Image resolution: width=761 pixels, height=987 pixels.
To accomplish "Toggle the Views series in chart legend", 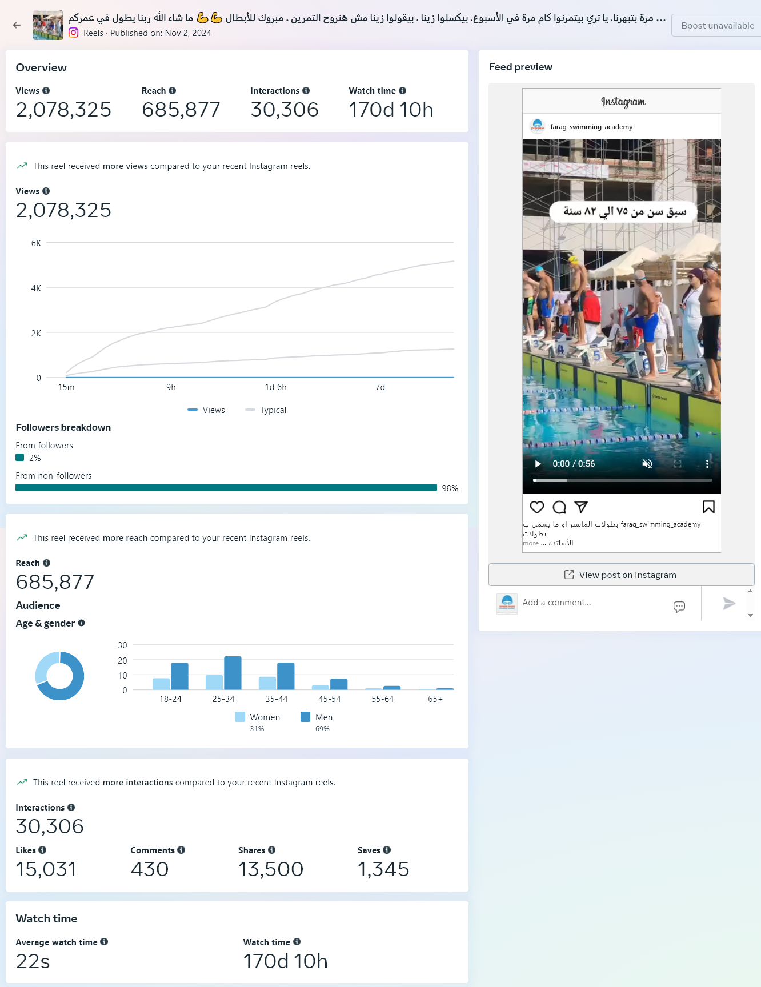I will click(x=206, y=410).
